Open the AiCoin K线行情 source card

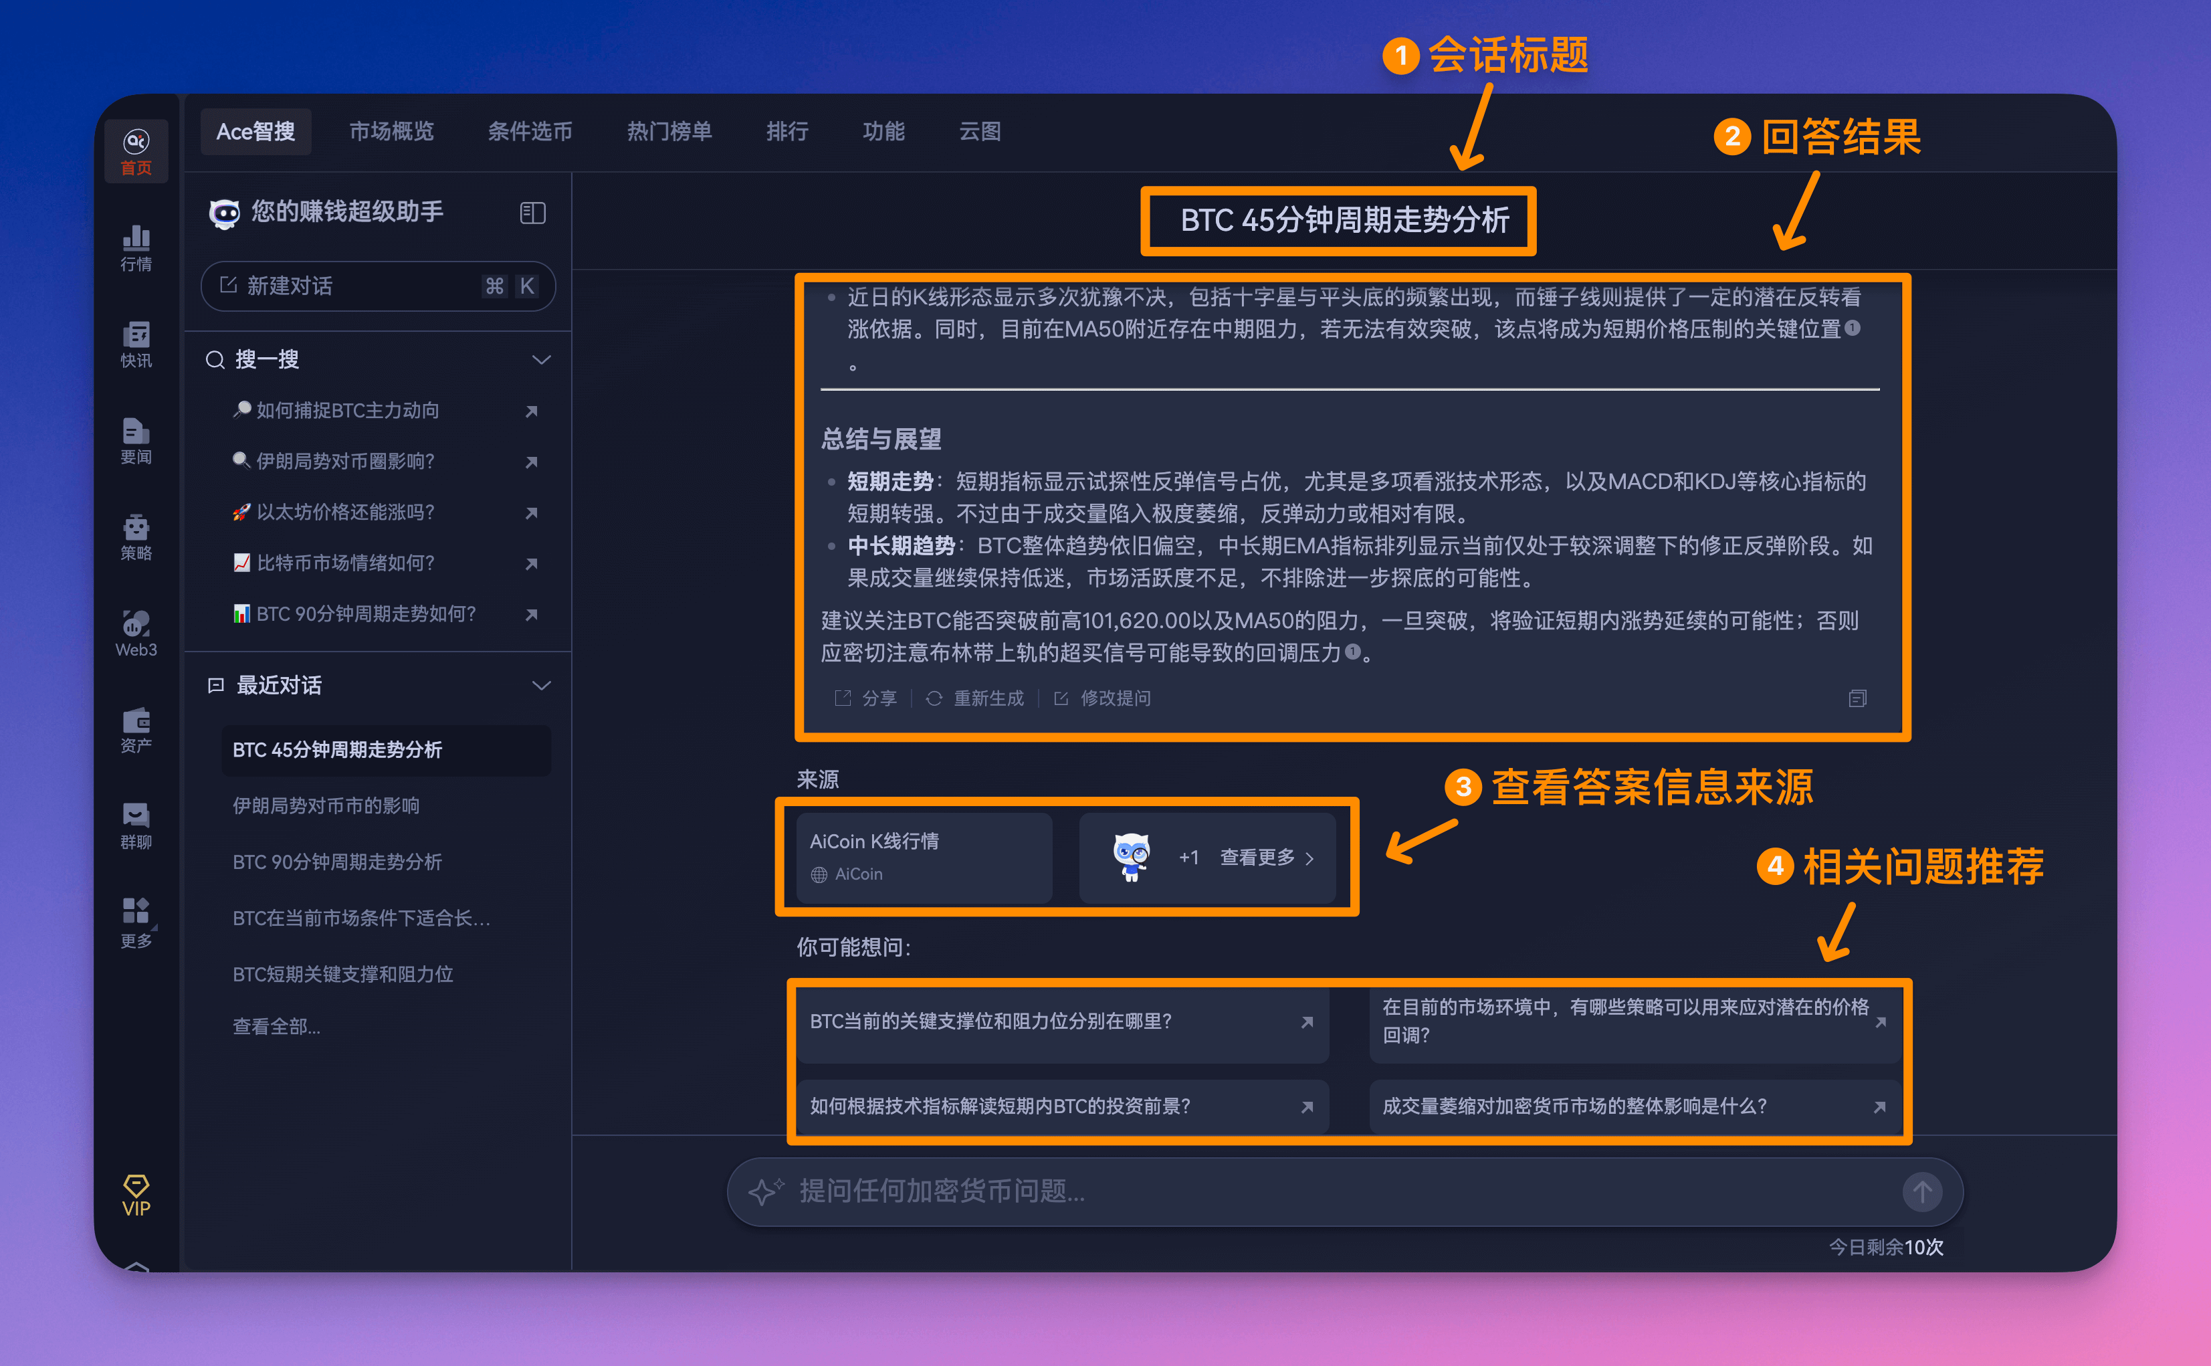tap(924, 858)
